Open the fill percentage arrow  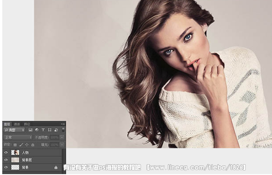pos(62,145)
